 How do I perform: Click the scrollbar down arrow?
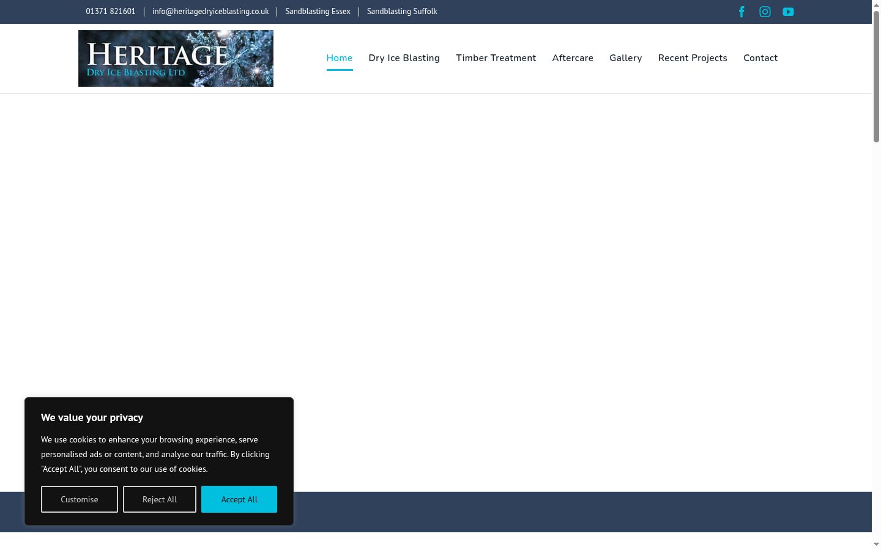coord(876,544)
